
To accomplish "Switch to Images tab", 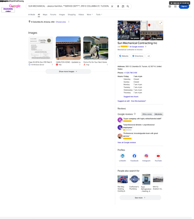I will [62, 14].
